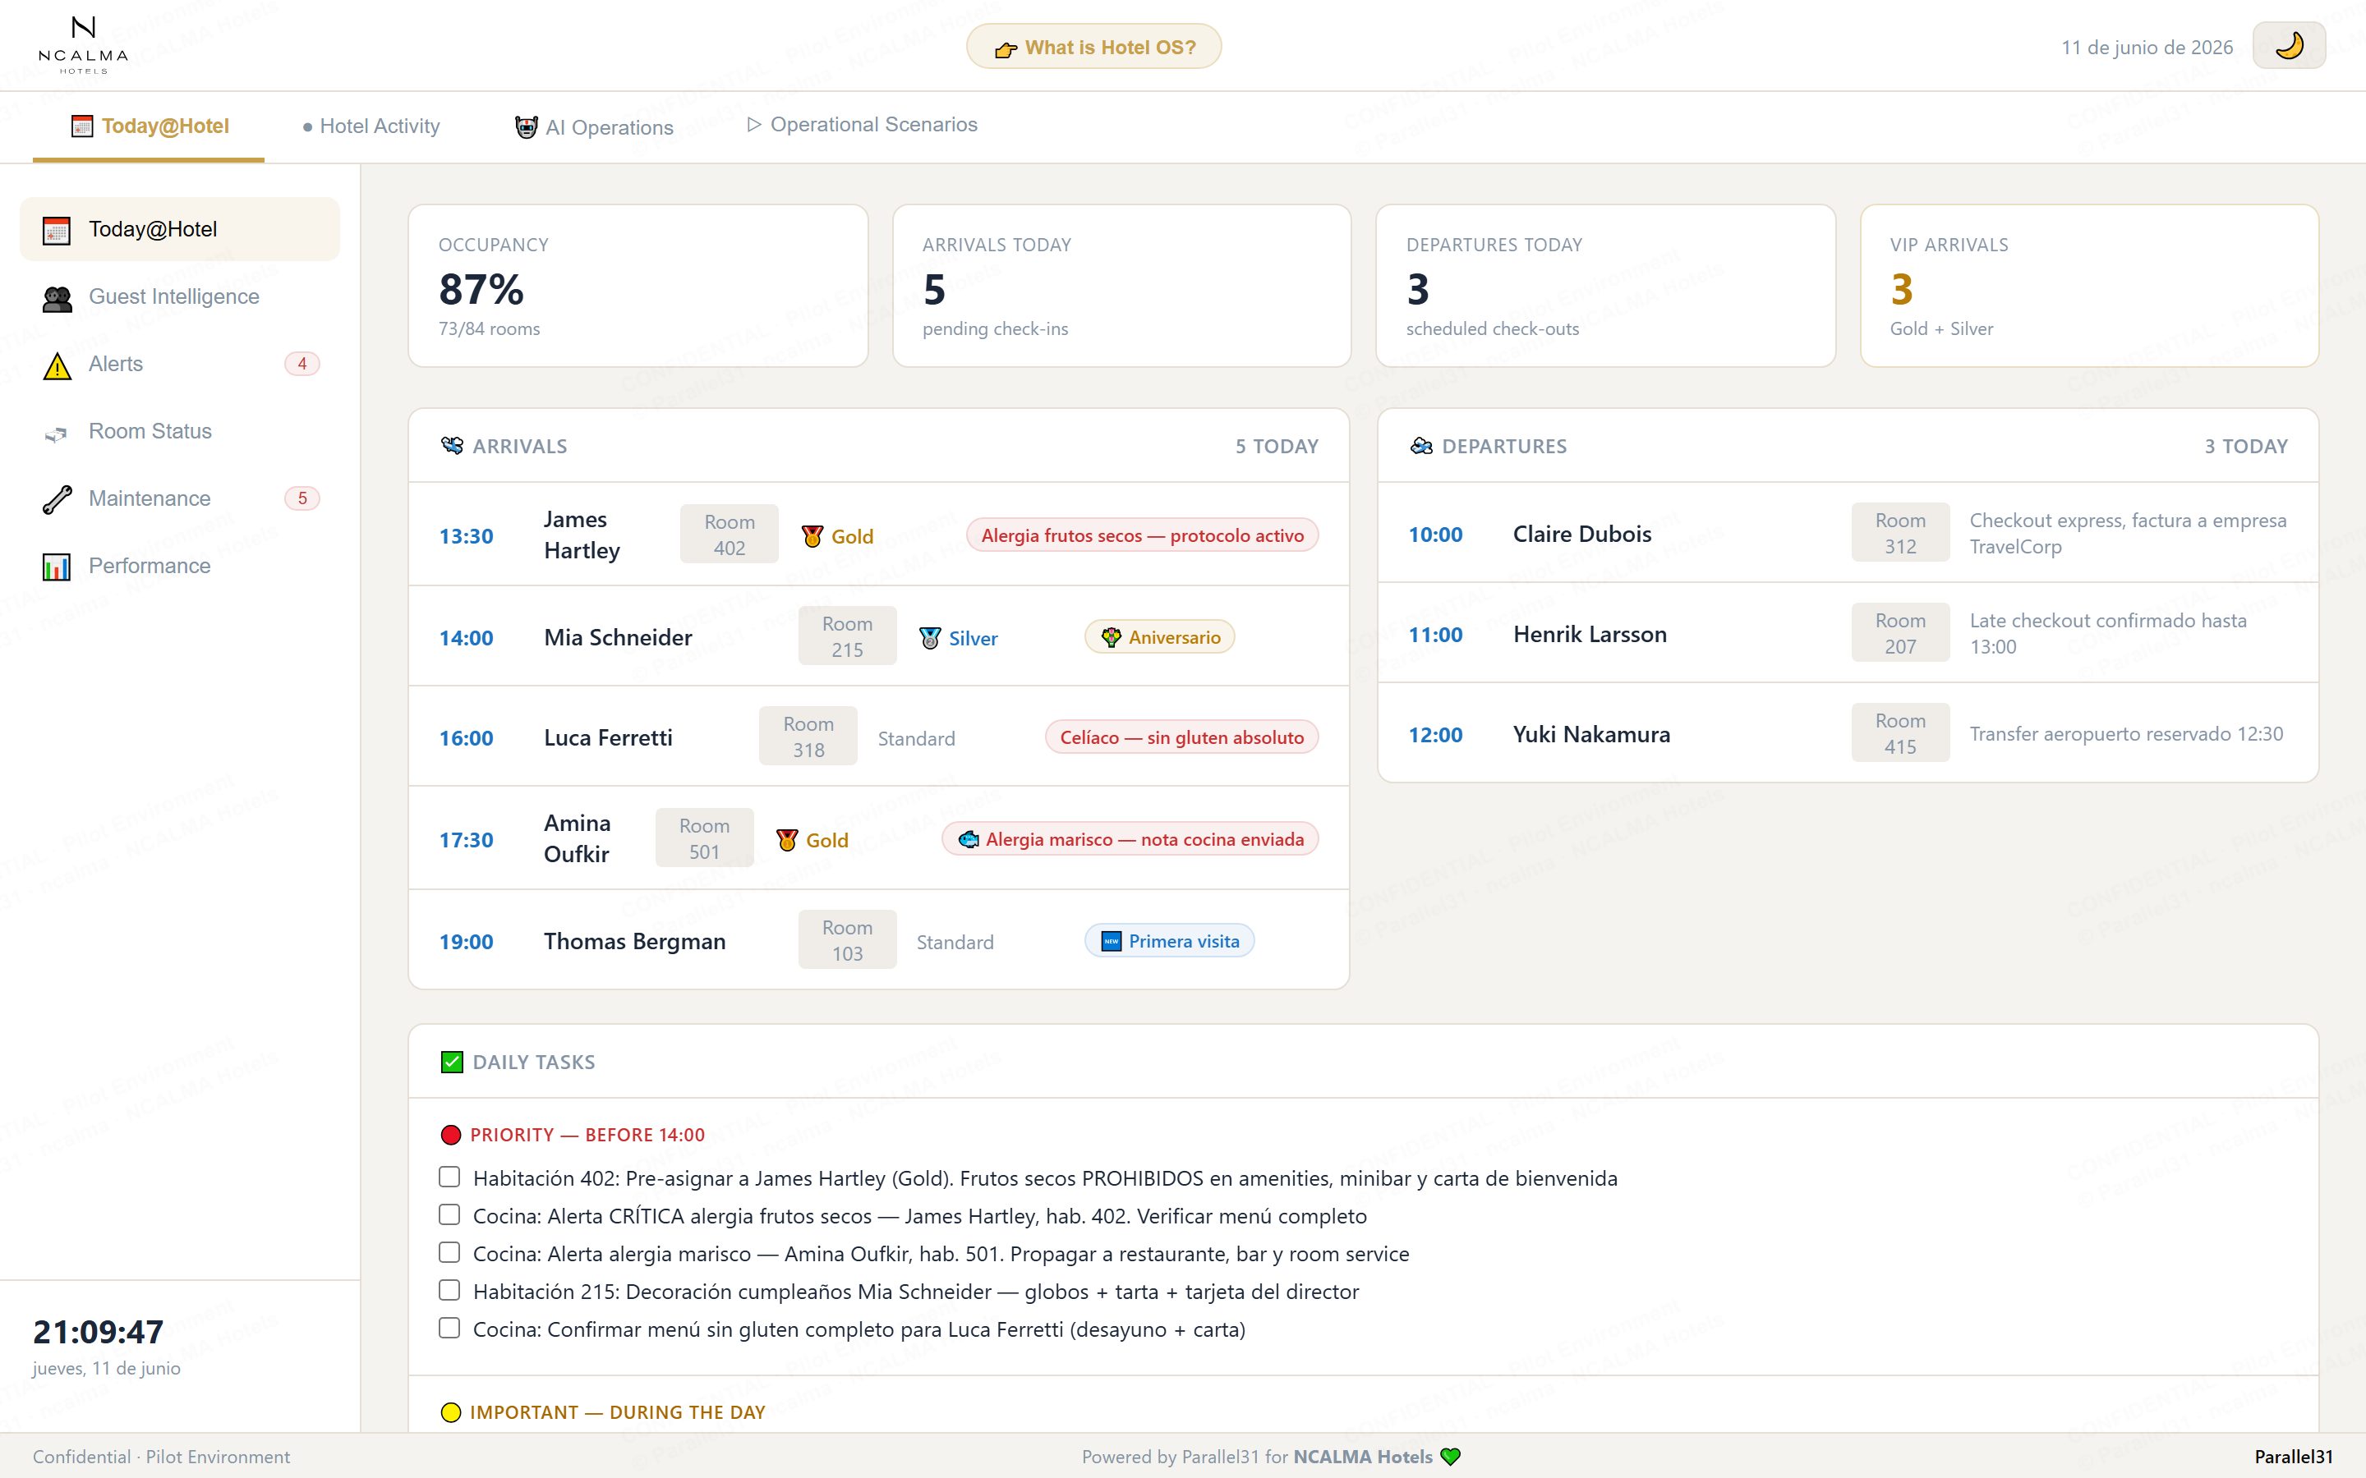
Task: Open Room Status in the sidebar
Action: pos(180,431)
